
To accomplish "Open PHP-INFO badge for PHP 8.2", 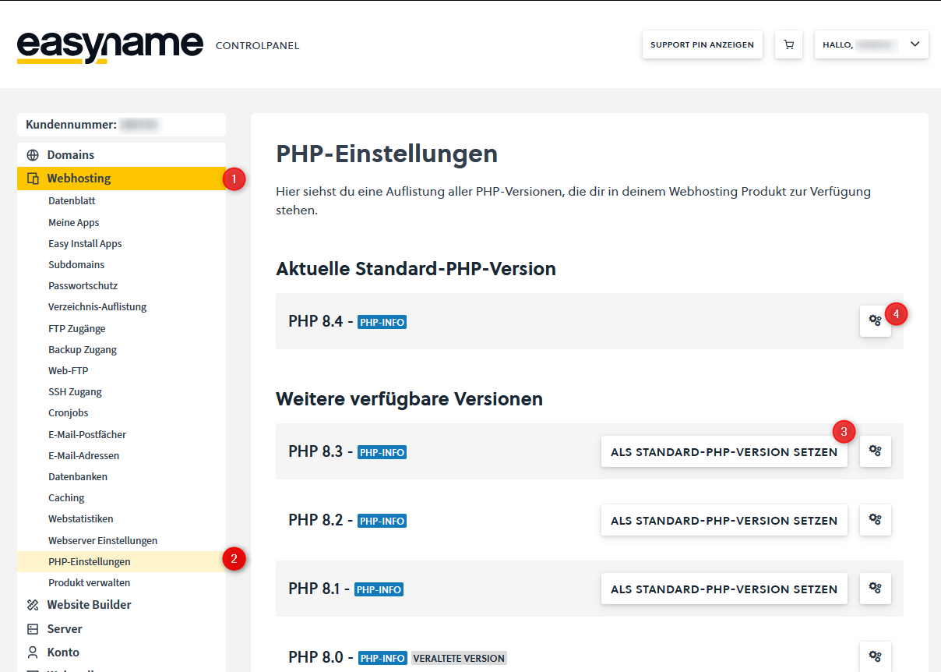I will click(382, 521).
